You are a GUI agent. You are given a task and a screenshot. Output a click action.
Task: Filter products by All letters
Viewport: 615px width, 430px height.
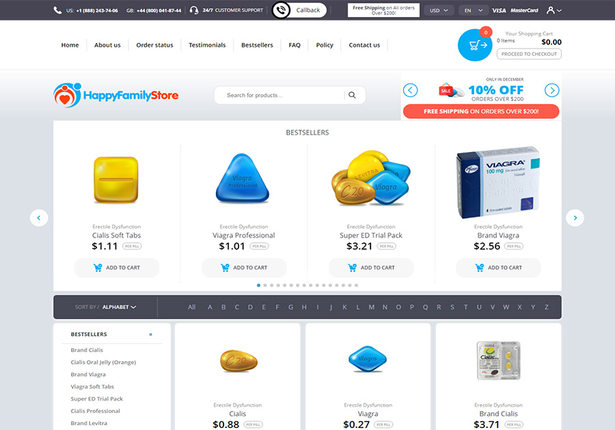[191, 307]
